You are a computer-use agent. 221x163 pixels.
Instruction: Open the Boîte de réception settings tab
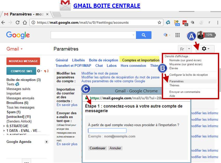103,60
